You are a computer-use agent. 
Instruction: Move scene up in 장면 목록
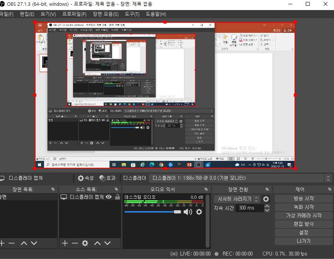click(x=24, y=243)
